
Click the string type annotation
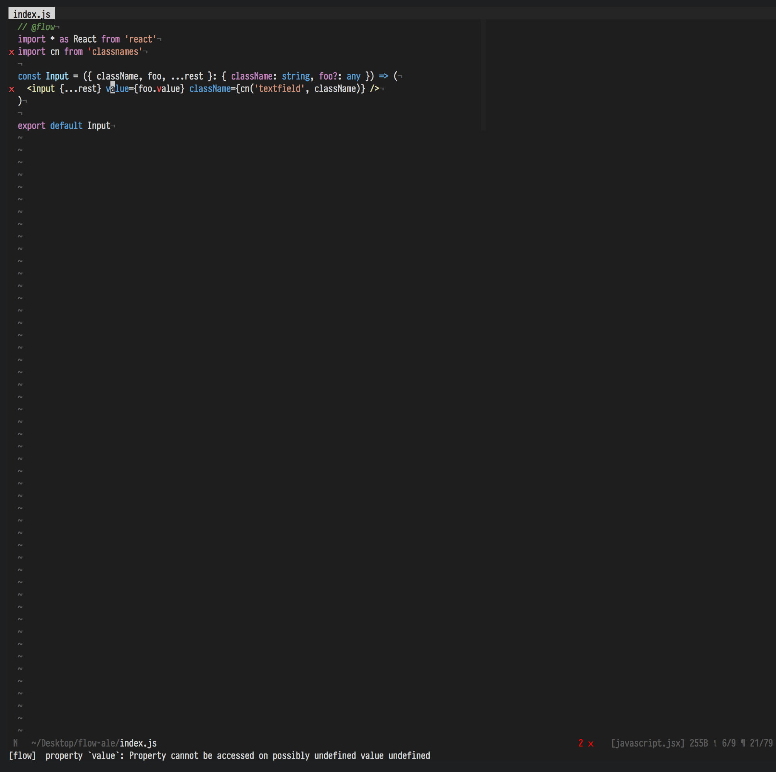[x=295, y=76]
